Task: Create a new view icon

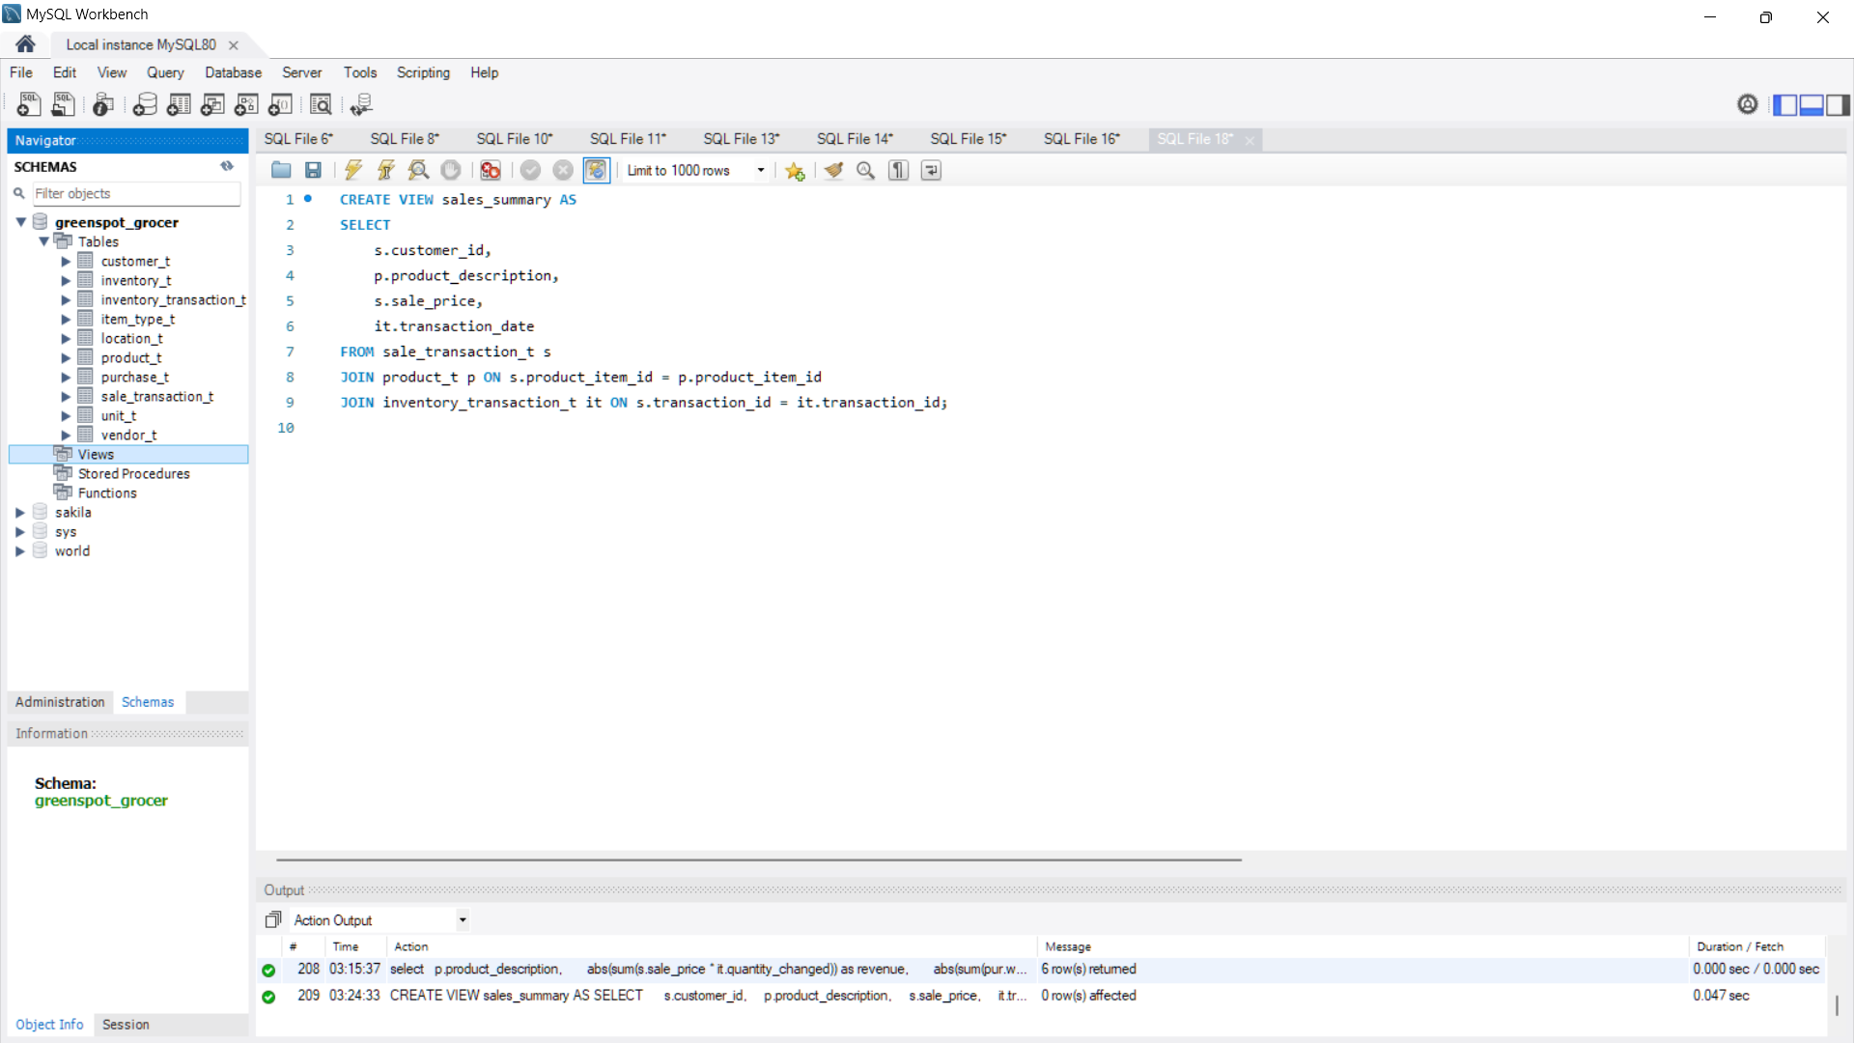Action: [x=212, y=104]
